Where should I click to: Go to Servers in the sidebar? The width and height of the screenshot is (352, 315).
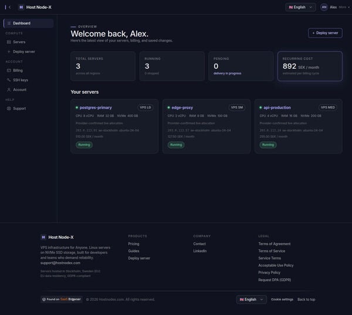point(29,42)
